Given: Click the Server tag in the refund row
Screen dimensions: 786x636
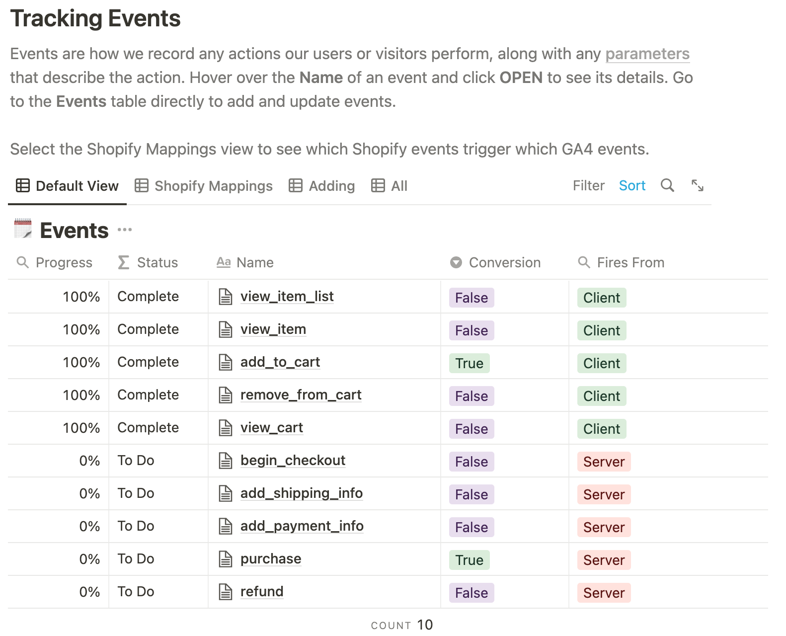Looking at the screenshot, I should tap(604, 593).
